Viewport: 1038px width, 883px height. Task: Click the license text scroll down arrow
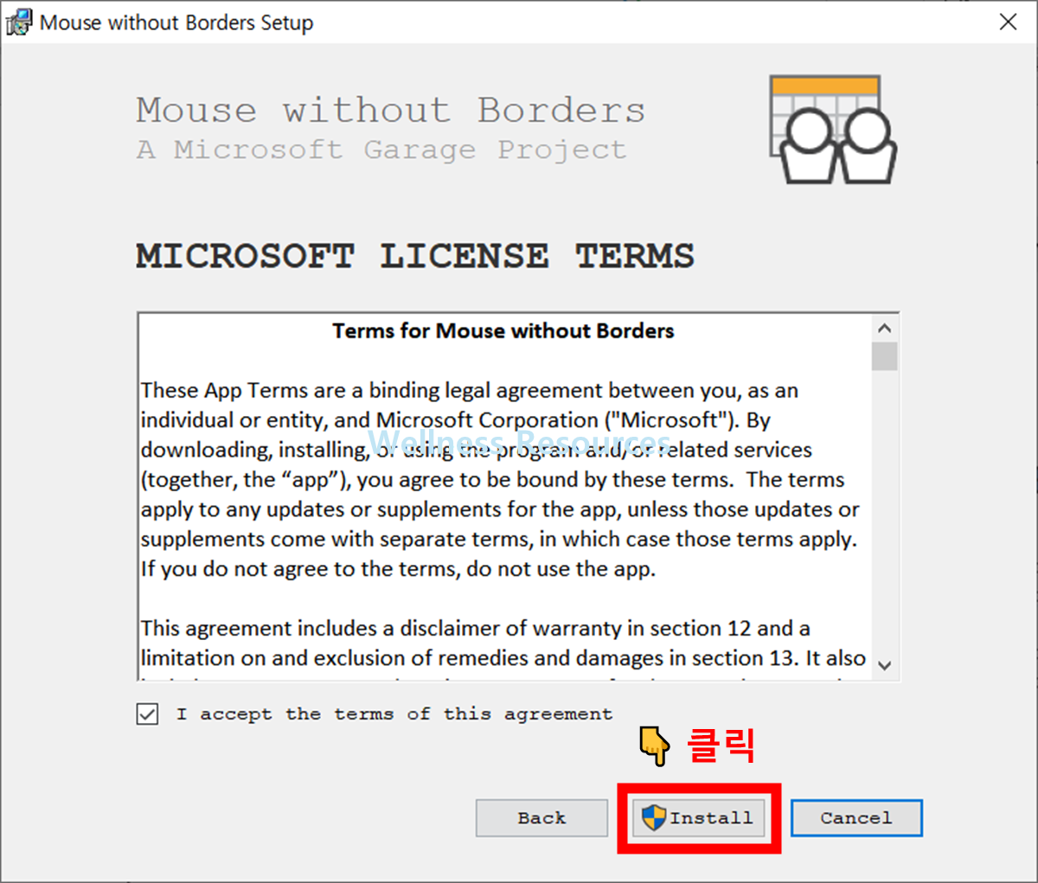pos(884,665)
